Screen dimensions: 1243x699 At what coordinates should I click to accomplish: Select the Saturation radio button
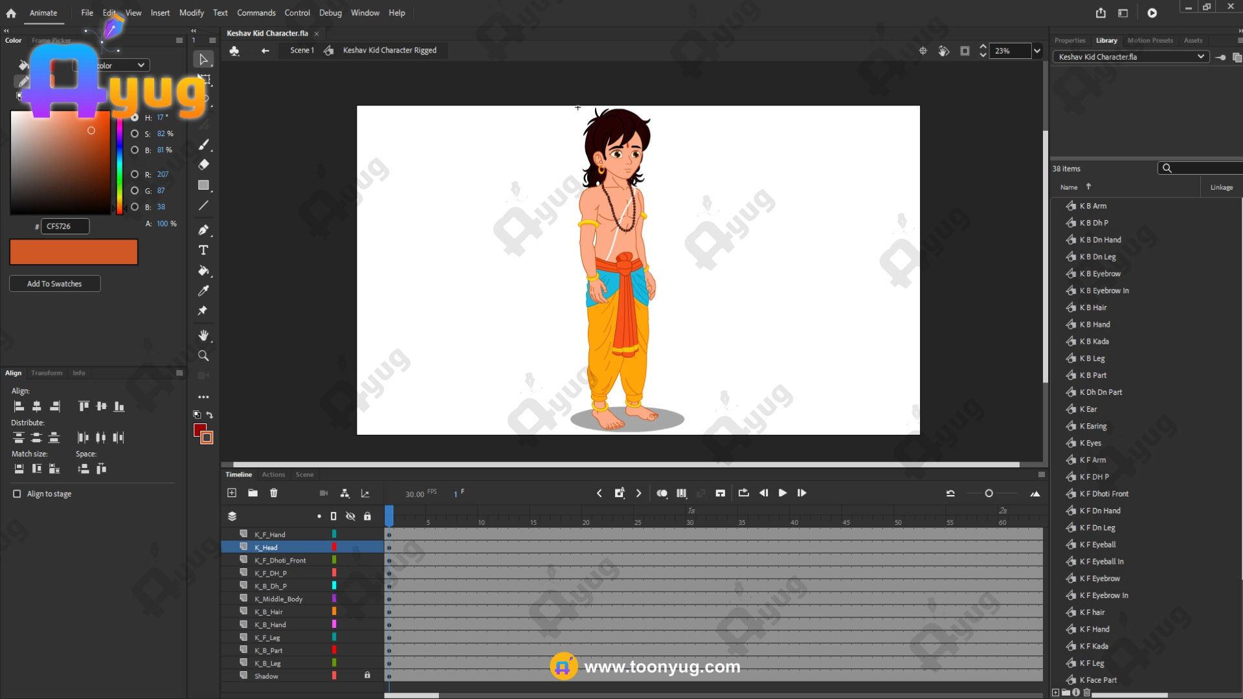pyautogui.click(x=135, y=134)
